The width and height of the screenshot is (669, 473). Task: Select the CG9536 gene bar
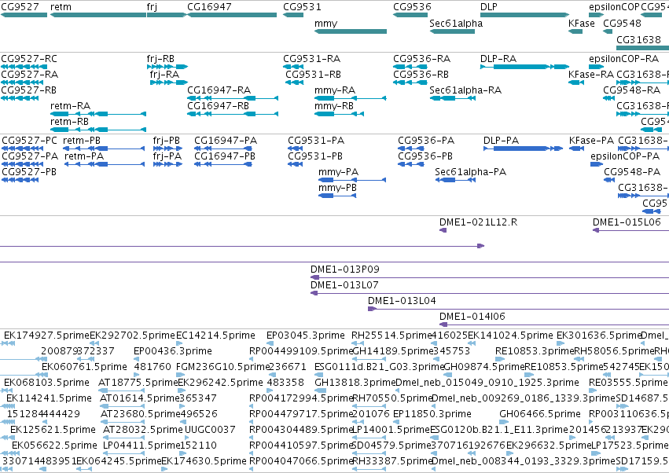tap(410, 15)
